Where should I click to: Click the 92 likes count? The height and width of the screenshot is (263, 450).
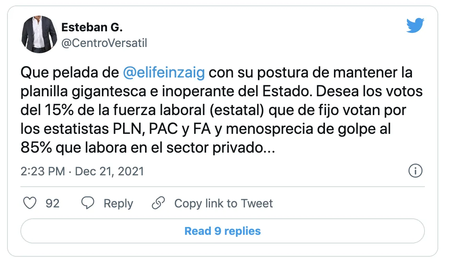click(53, 204)
